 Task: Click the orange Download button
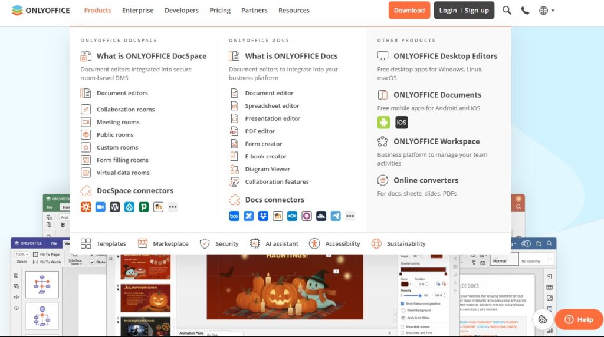(409, 11)
